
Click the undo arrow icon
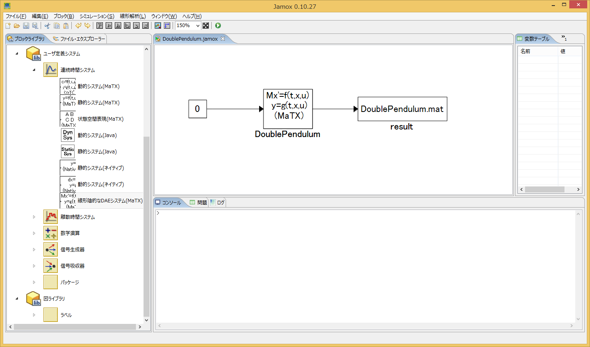[x=78, y=26]
